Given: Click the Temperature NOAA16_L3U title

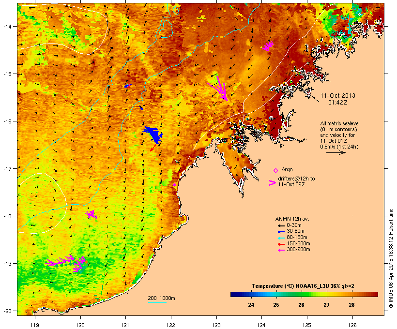Looking at the screenshot, I should [303, 286].
